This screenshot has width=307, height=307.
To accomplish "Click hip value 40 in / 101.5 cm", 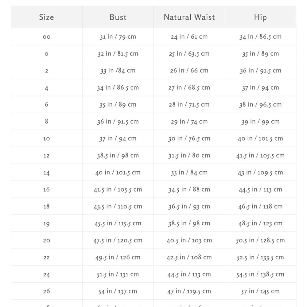I will click(x=260, y=138).
